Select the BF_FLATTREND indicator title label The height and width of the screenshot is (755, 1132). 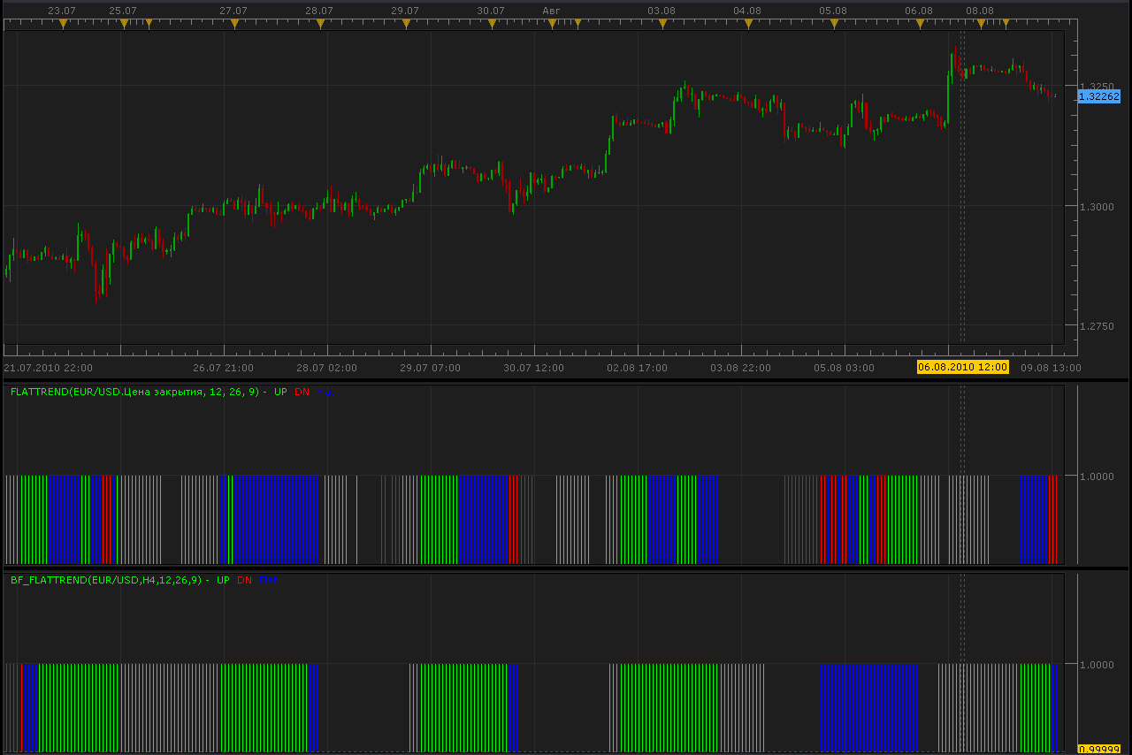pyautogui.click(x=107, y=580)
